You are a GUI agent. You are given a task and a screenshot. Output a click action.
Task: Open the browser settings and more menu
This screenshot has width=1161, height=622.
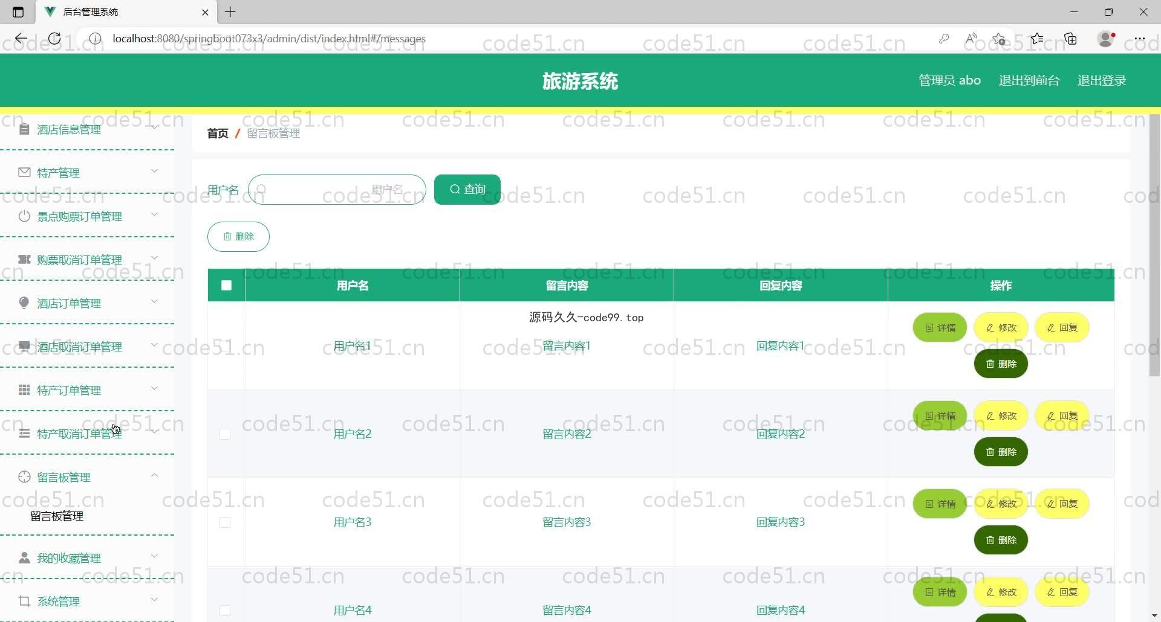1140,39
